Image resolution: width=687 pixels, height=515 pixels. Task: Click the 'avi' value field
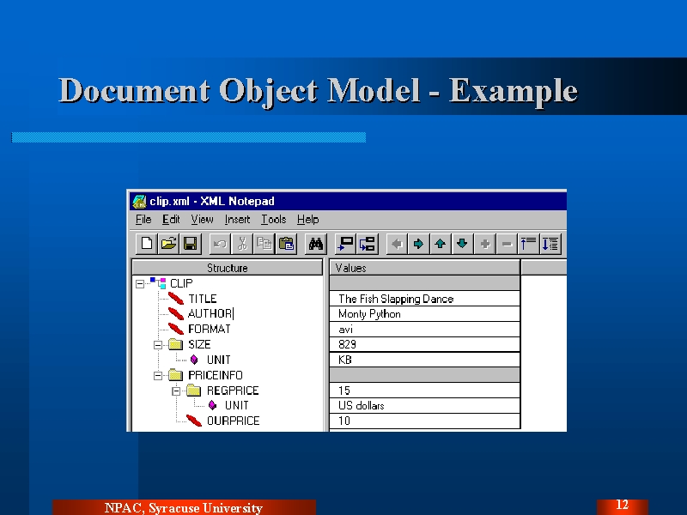click(424, 330)
